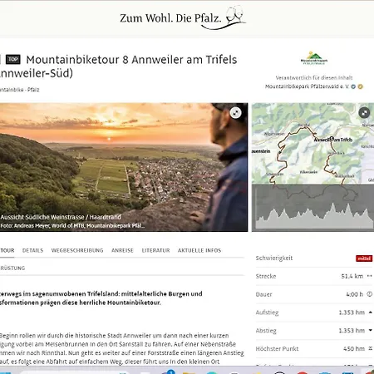Viewport: 374px width, 374px height.
Task: Click the Mountainbike - Pfalz category text
Action: [19, 90]
